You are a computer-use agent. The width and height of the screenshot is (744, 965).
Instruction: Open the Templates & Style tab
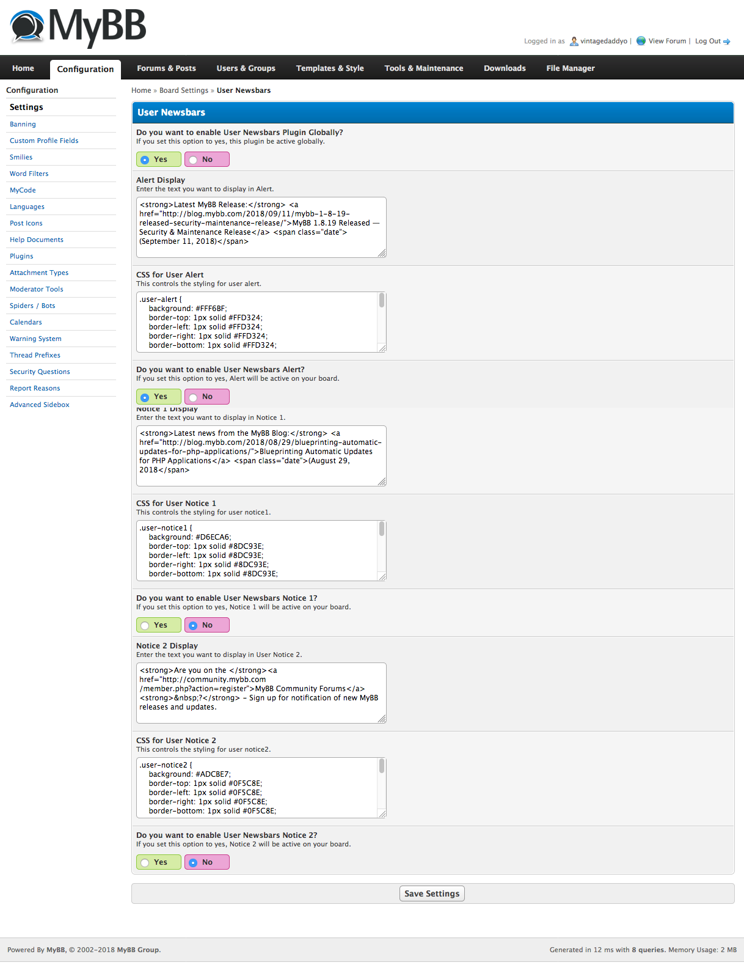click(x=330, y=68)
